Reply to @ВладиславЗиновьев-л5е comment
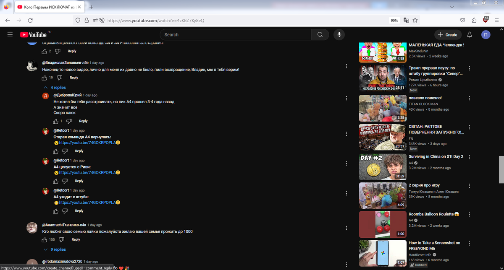The image size is (504, 270). 74,78
